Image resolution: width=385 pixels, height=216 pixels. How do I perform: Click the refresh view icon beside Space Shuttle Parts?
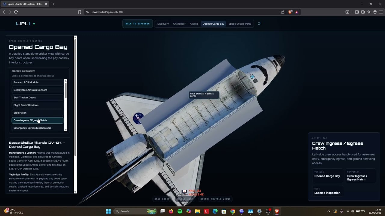(259, 24)
